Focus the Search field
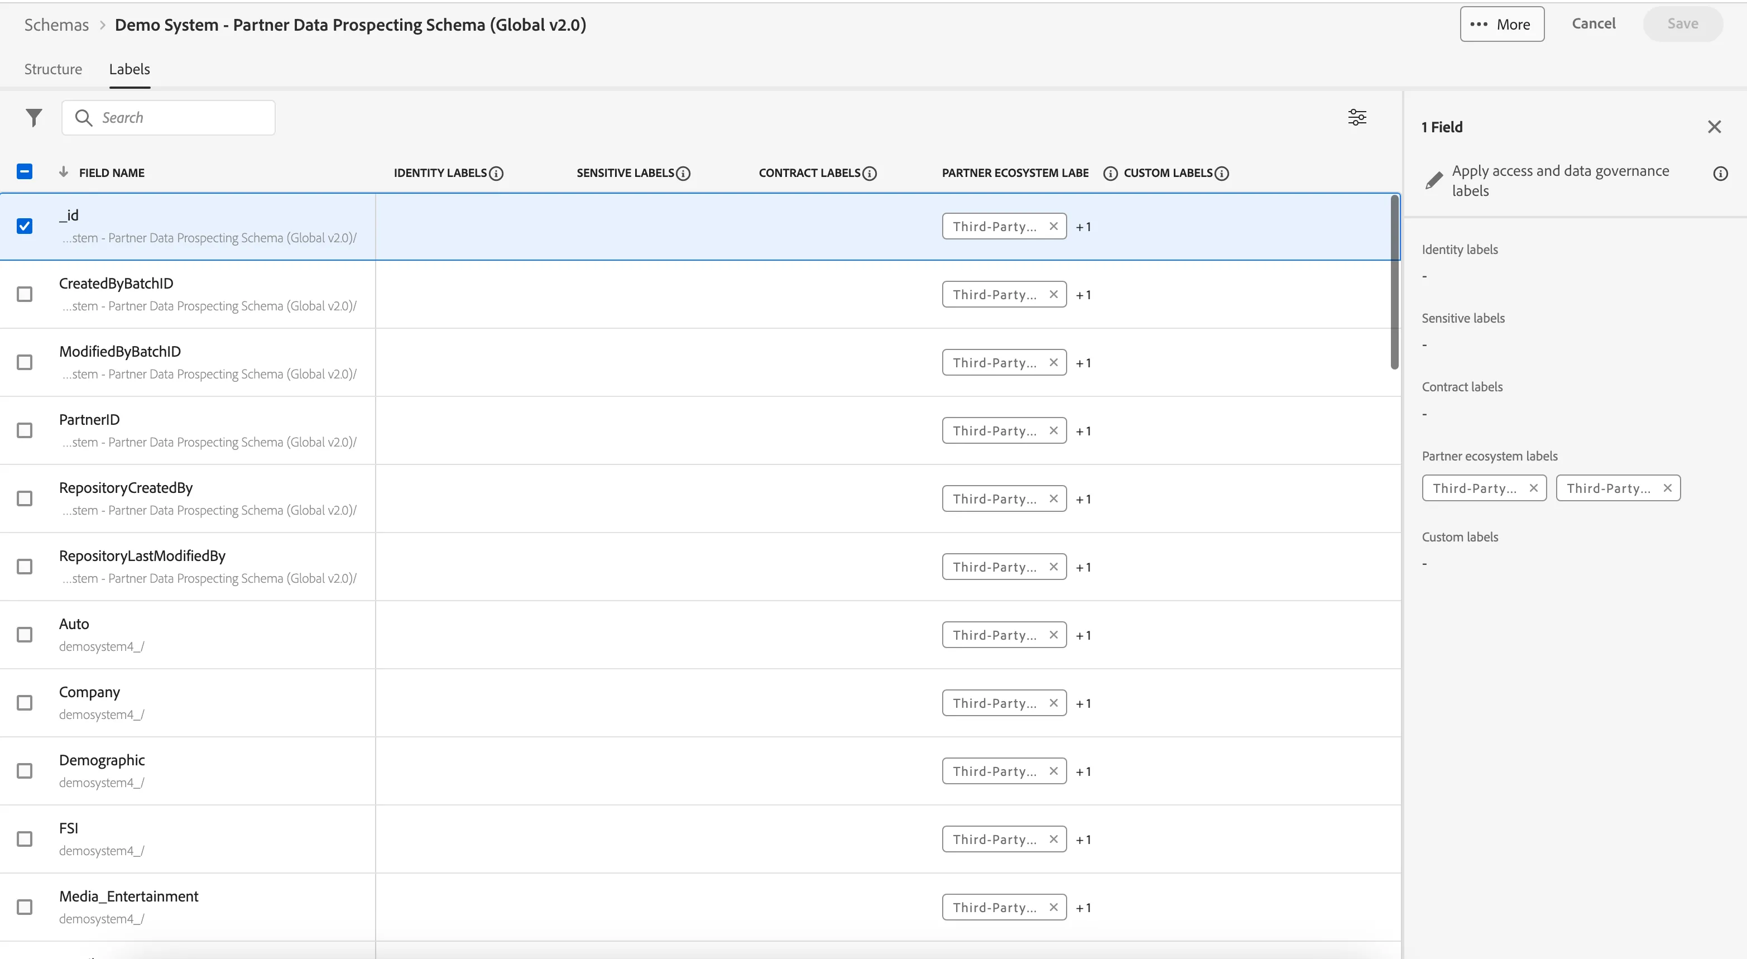Screen dimensions: 1747x959 (168, 118)
